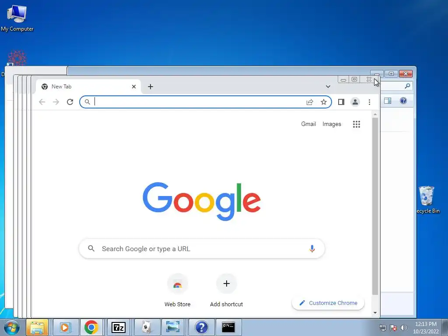448x336 pixels.
Task: Open the Windows Start button
Action: pos(12,327)
